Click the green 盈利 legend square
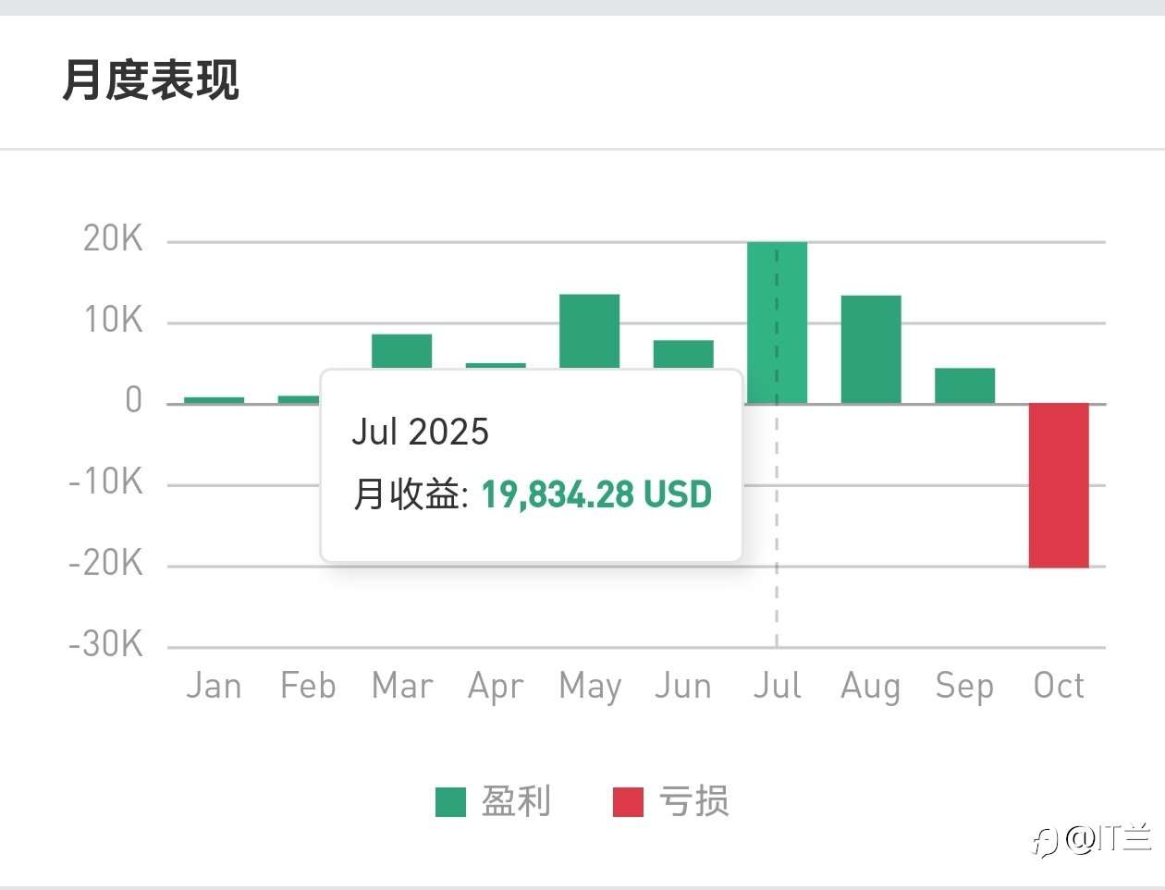1165x890 pixels. (x=449, y=801)
